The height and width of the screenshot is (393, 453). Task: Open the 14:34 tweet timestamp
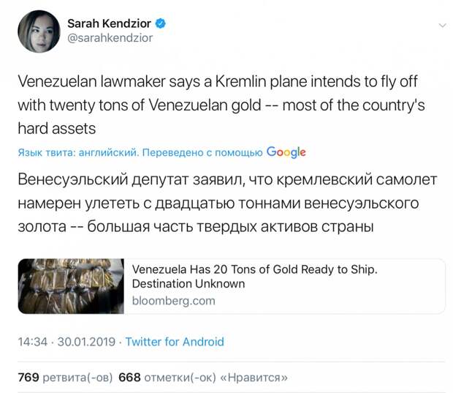[32, 342]
